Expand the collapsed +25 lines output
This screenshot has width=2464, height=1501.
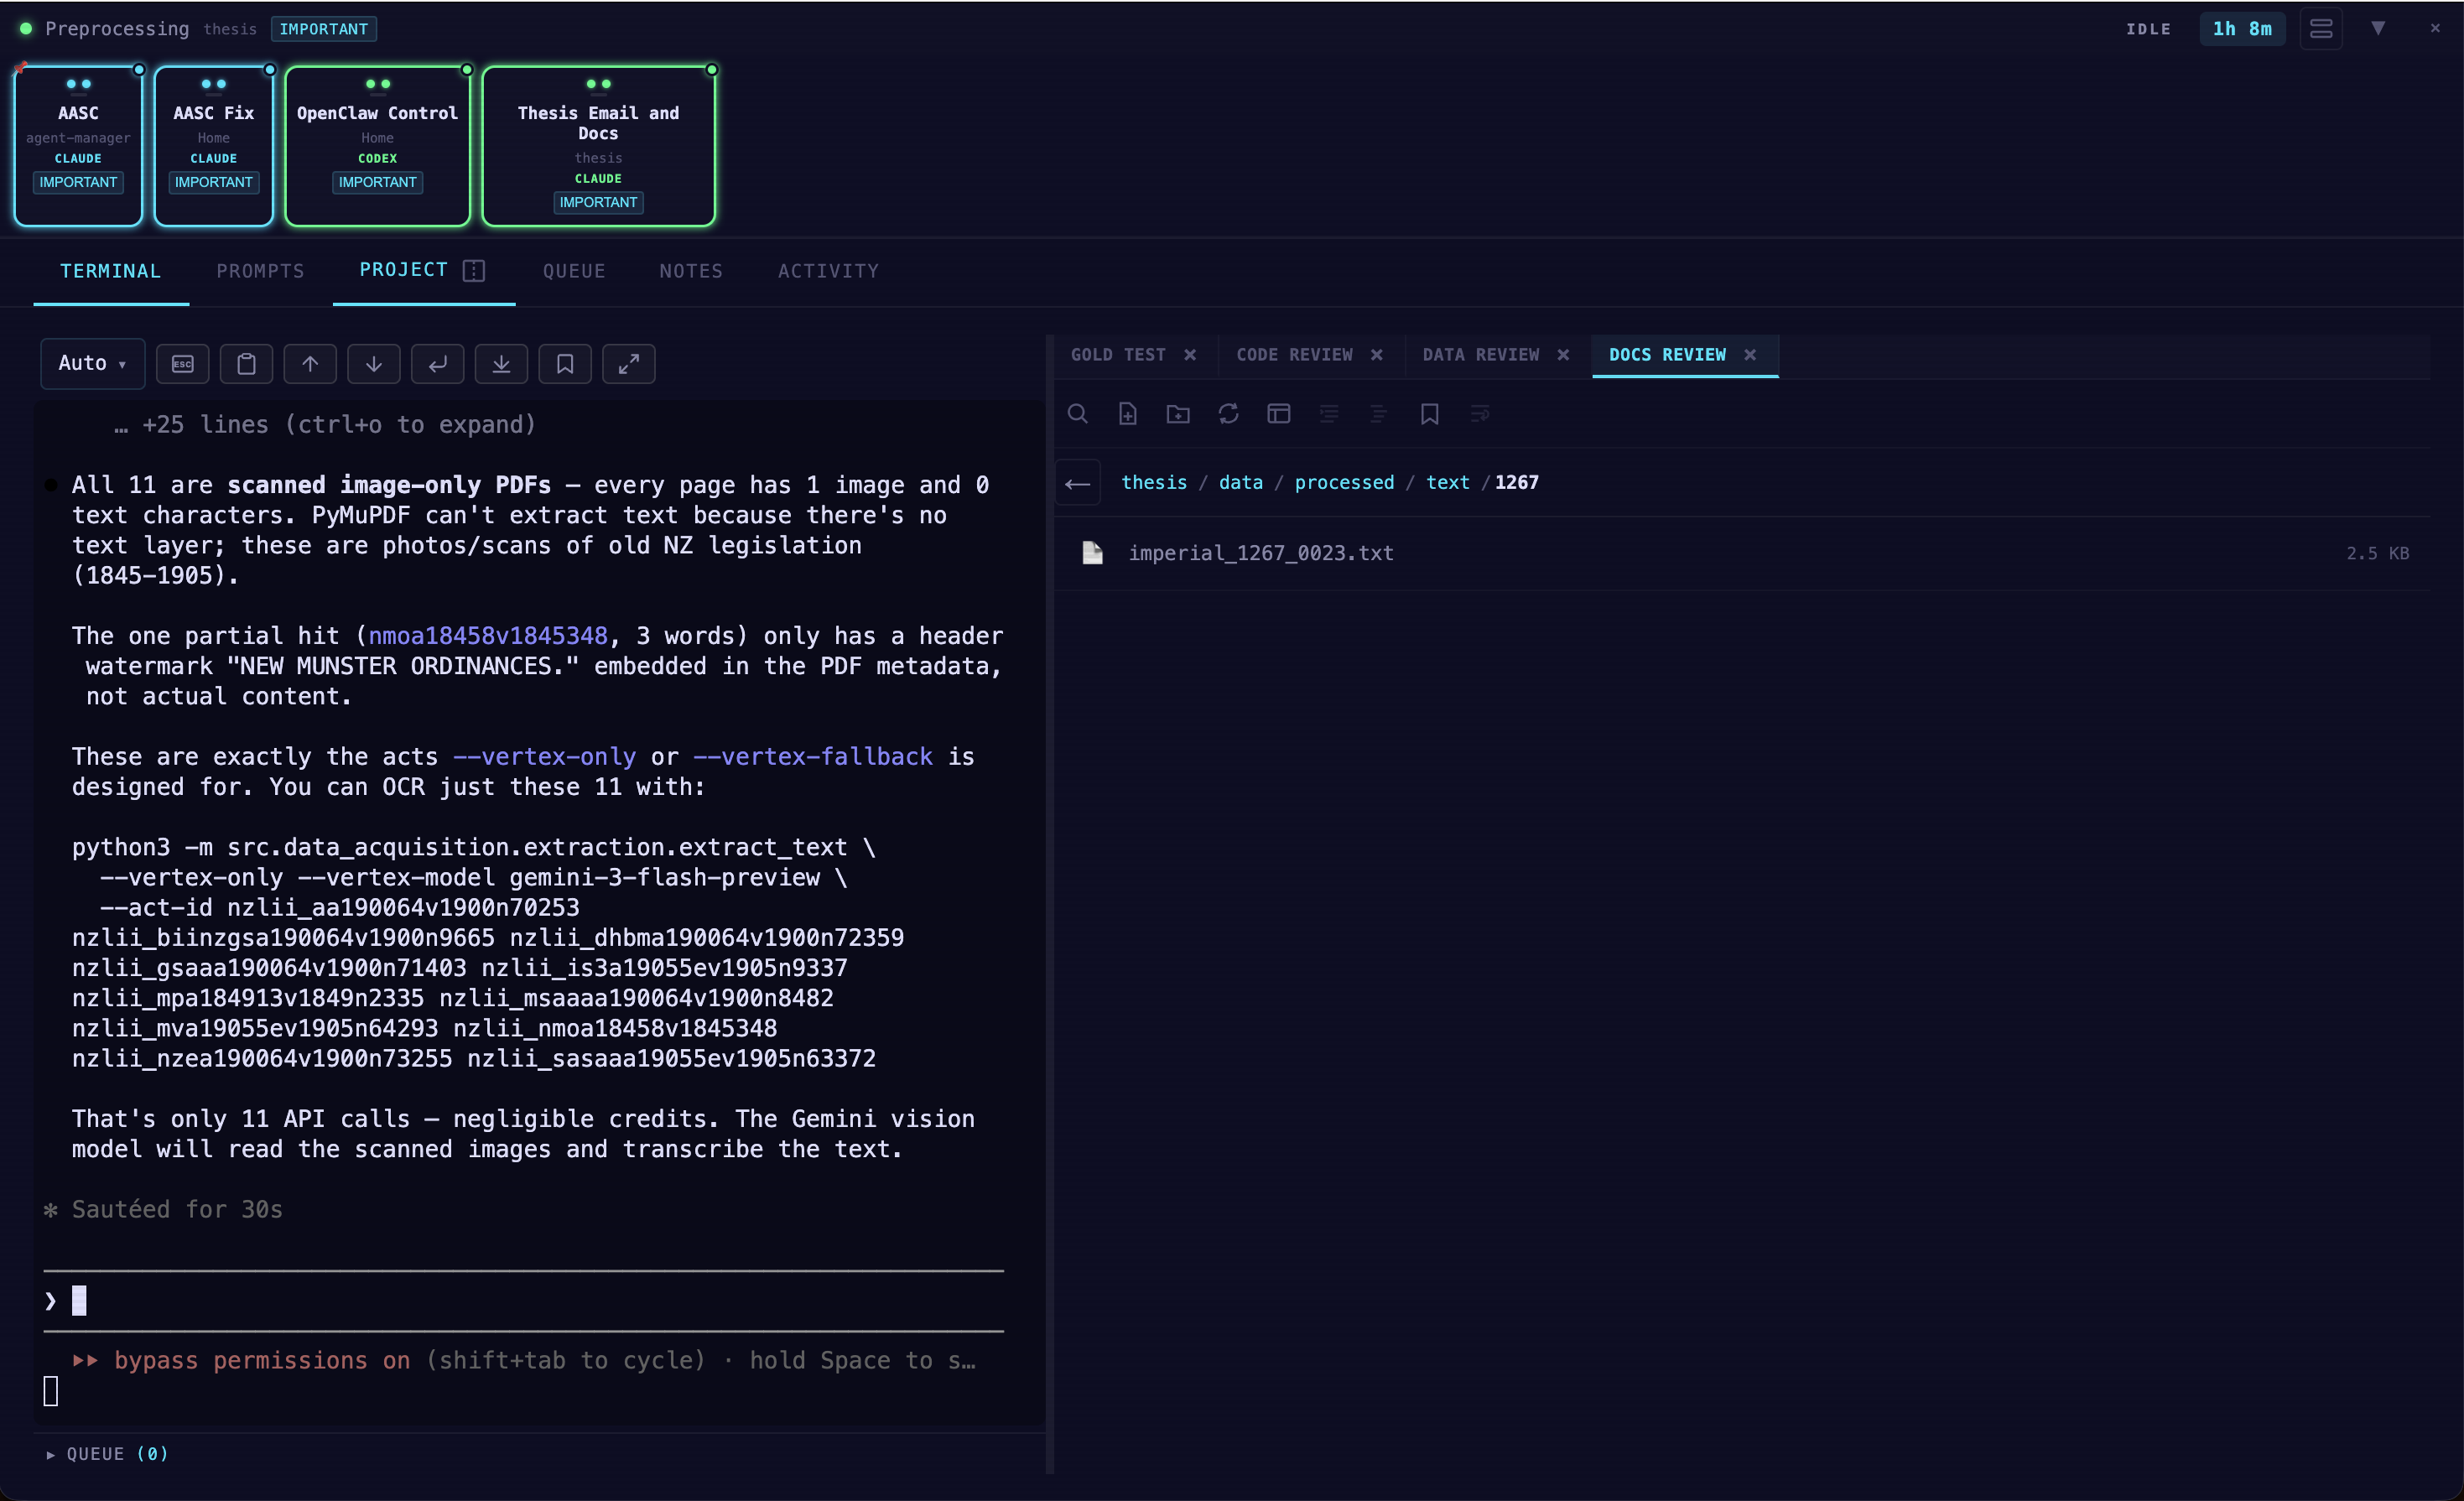[x=325, y=424]
